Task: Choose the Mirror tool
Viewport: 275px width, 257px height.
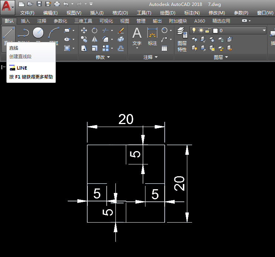Action: click(95, 39)
